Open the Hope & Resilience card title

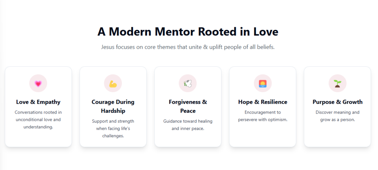262,102
